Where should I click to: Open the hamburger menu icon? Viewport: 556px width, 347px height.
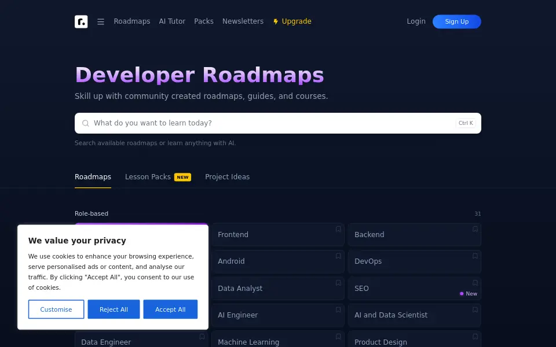coord(101,21)
